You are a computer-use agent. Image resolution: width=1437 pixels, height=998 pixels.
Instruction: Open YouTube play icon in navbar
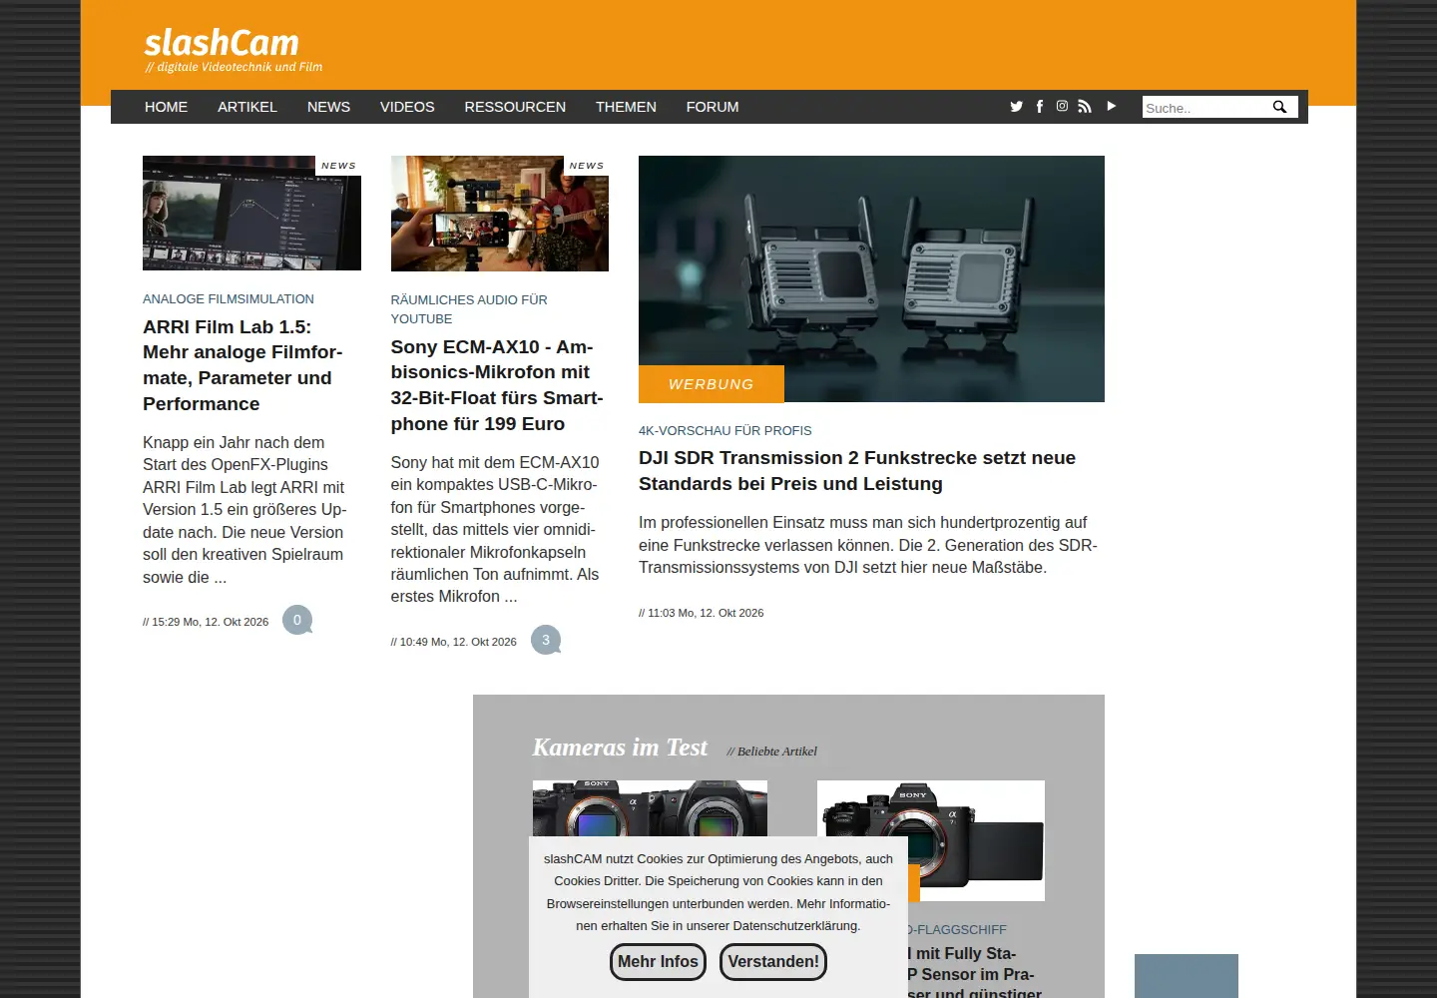tap(1111, 106)
